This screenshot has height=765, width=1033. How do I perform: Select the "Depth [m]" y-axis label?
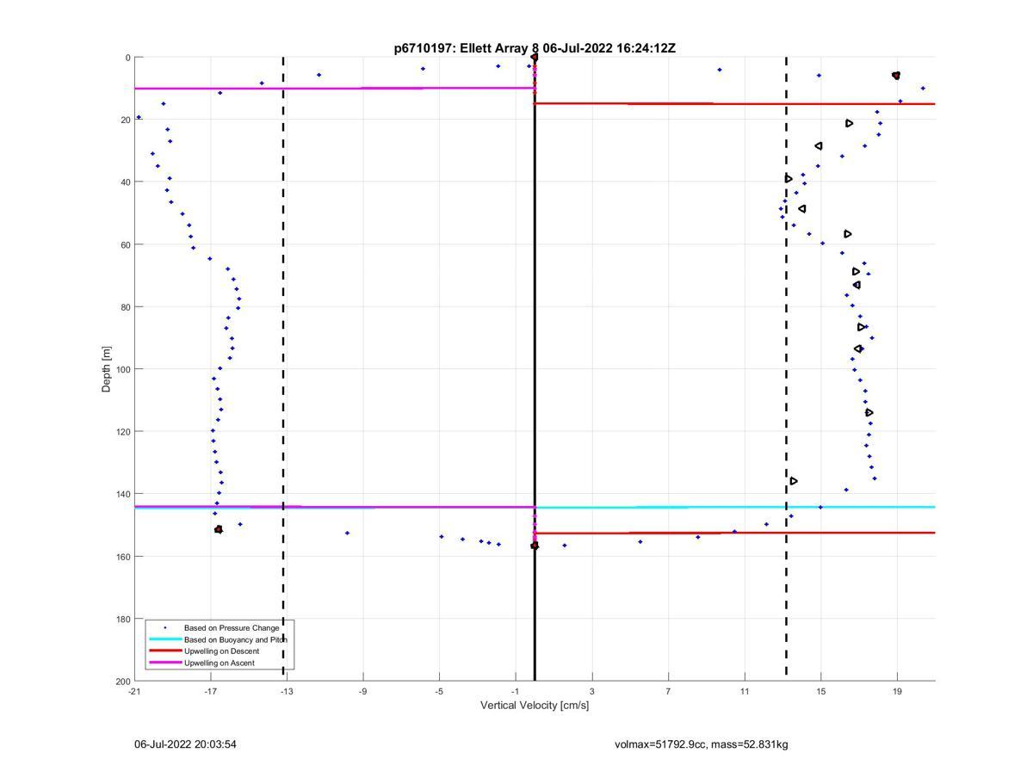(107, 369)
